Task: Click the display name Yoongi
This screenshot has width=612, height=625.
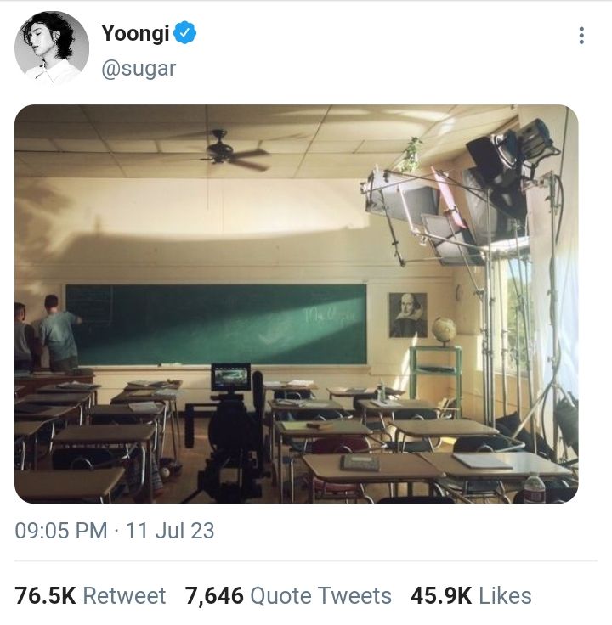Action: point(135,34)
